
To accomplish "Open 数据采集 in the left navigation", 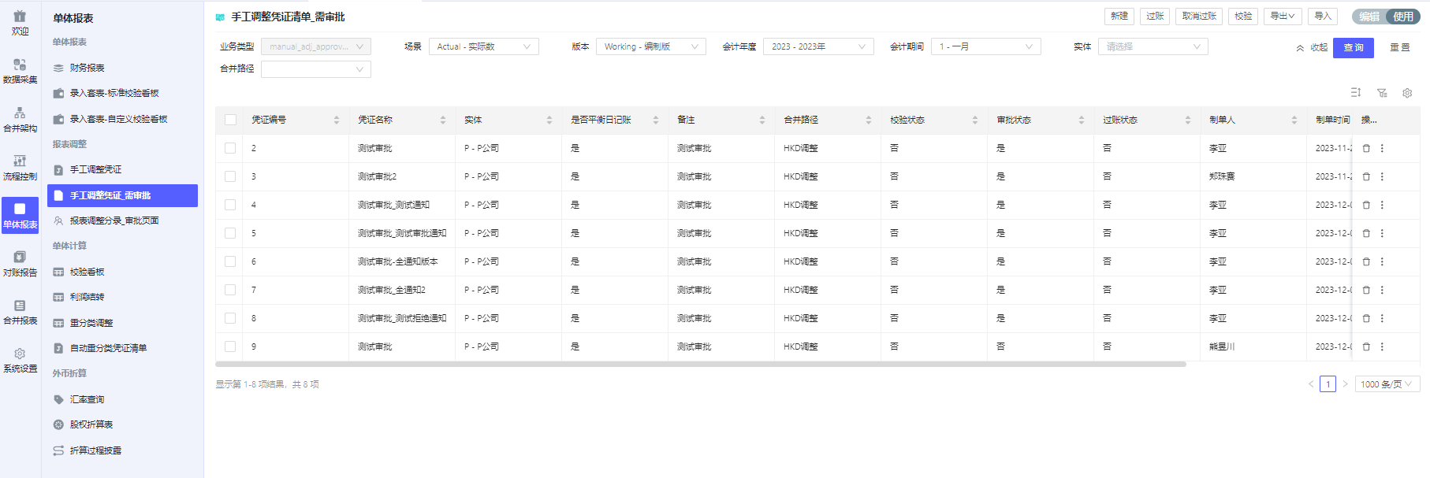I will pos(20,70).
